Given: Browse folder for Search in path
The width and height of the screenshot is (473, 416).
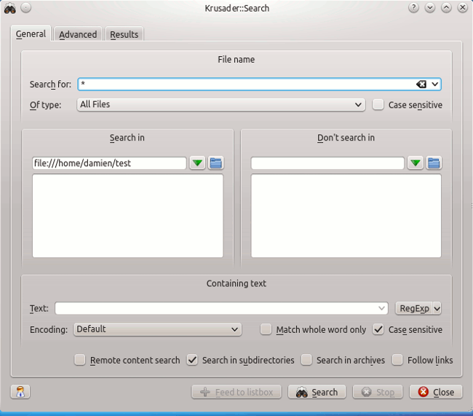Looking at the screenshot, I should pos(215,163).
